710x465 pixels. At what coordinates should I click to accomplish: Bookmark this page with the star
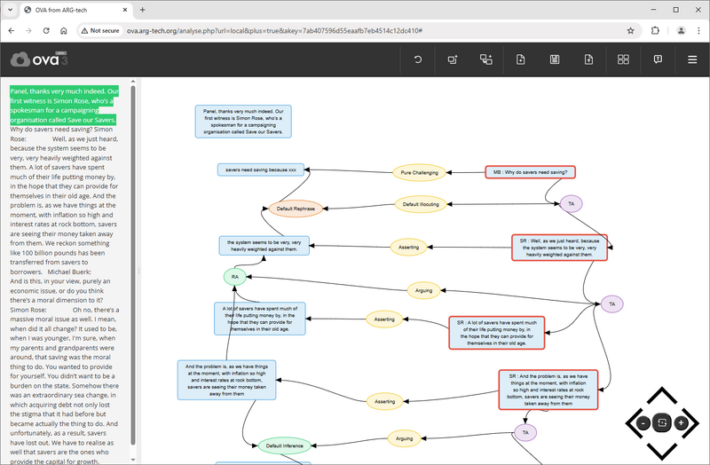click(x=630, y=31)
